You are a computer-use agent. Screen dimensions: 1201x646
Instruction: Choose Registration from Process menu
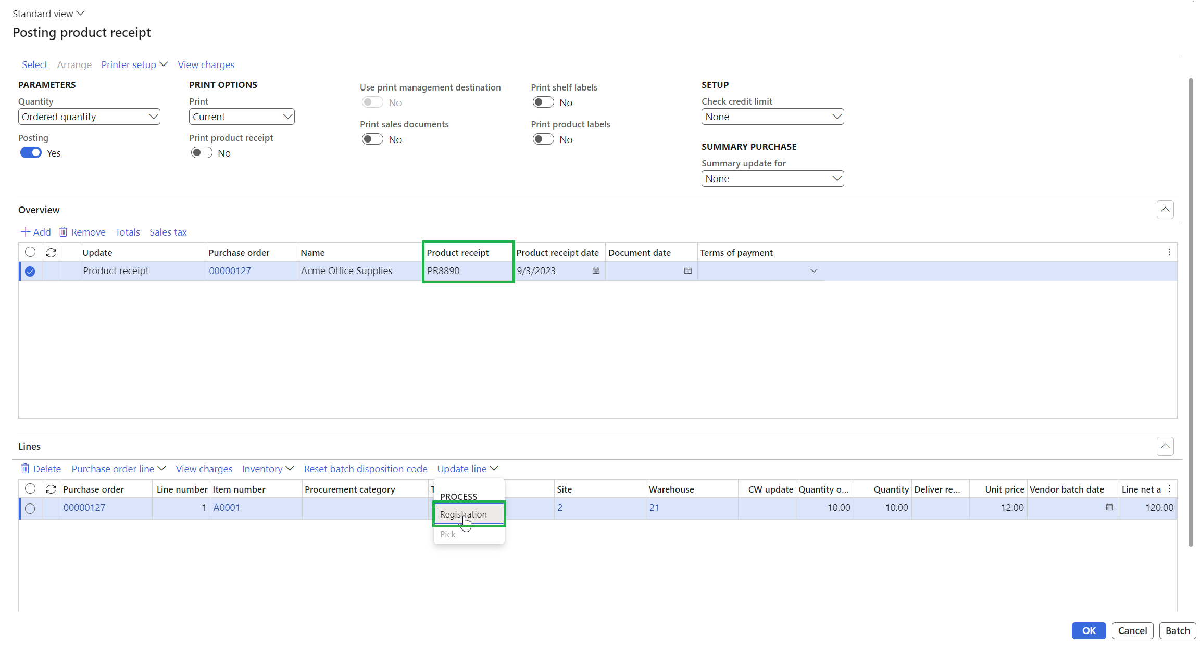[x=469, y=514]
